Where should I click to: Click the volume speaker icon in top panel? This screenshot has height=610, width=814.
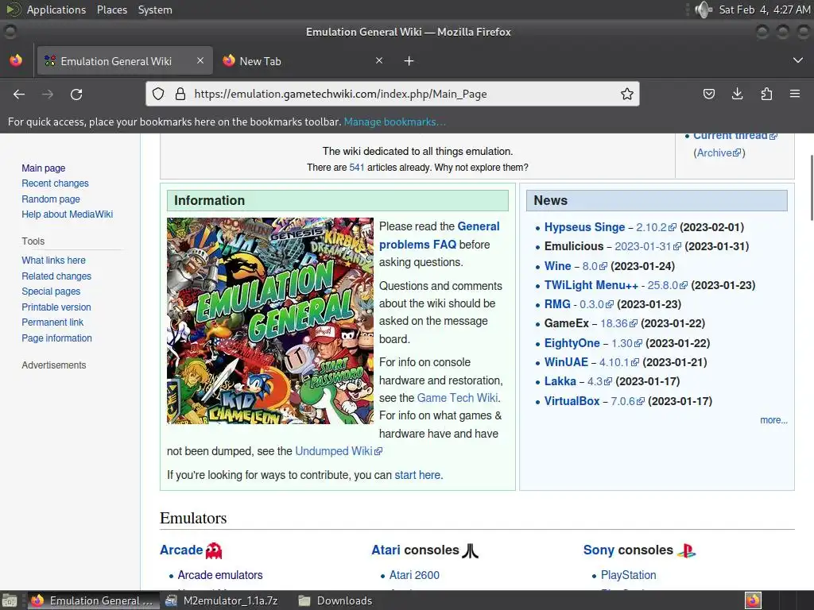(x=704, y=10)
